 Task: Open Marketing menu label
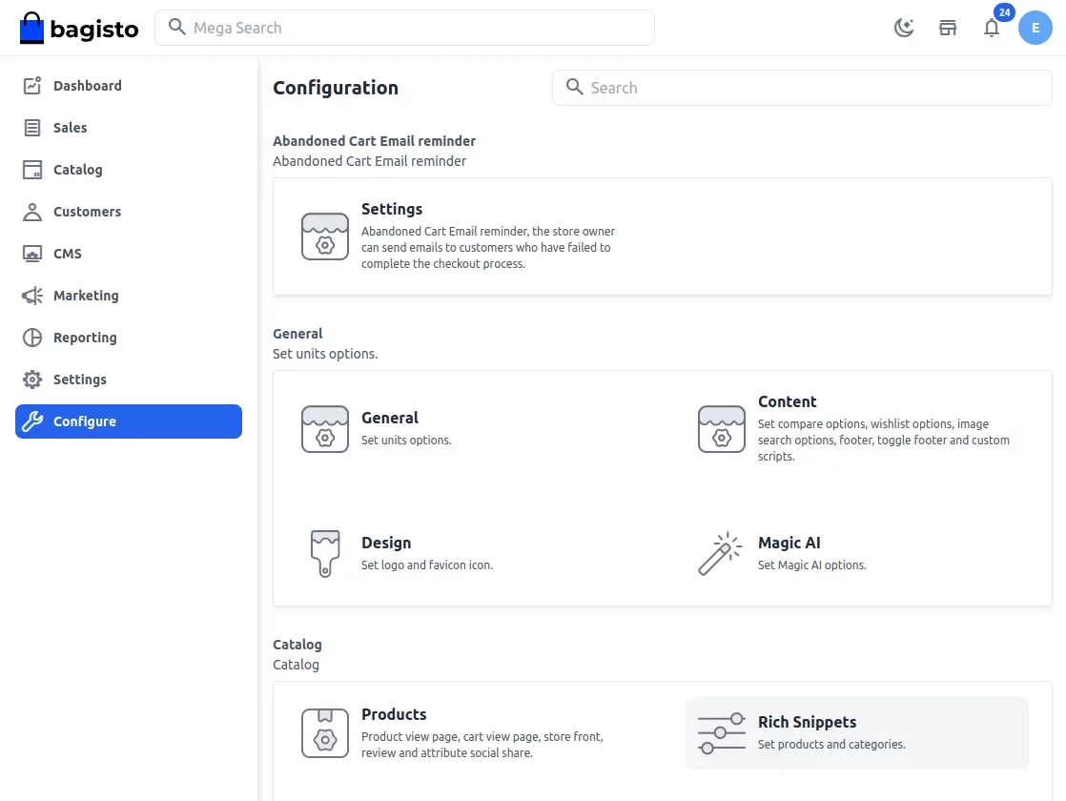point(87,296)
